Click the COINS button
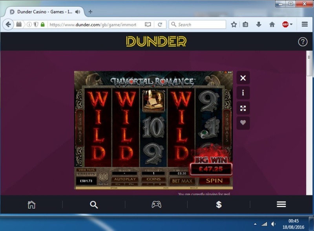This screenshot has width=314, height=231. [153, 179]
